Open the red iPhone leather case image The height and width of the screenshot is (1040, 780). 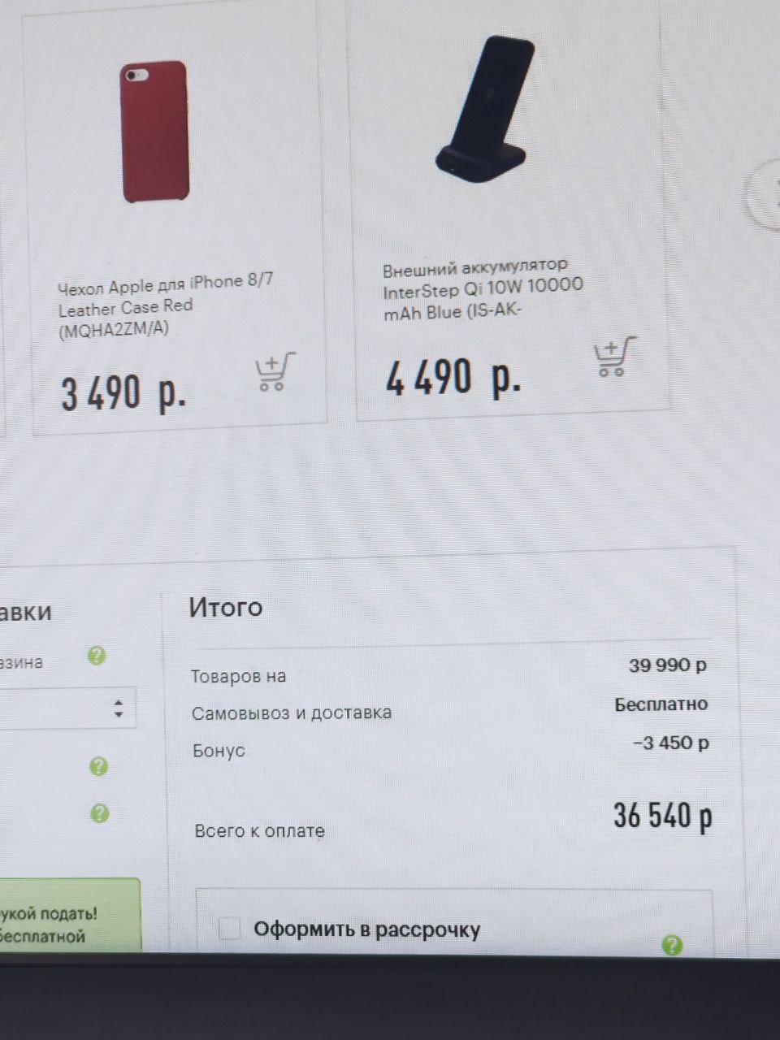point(155,132)
